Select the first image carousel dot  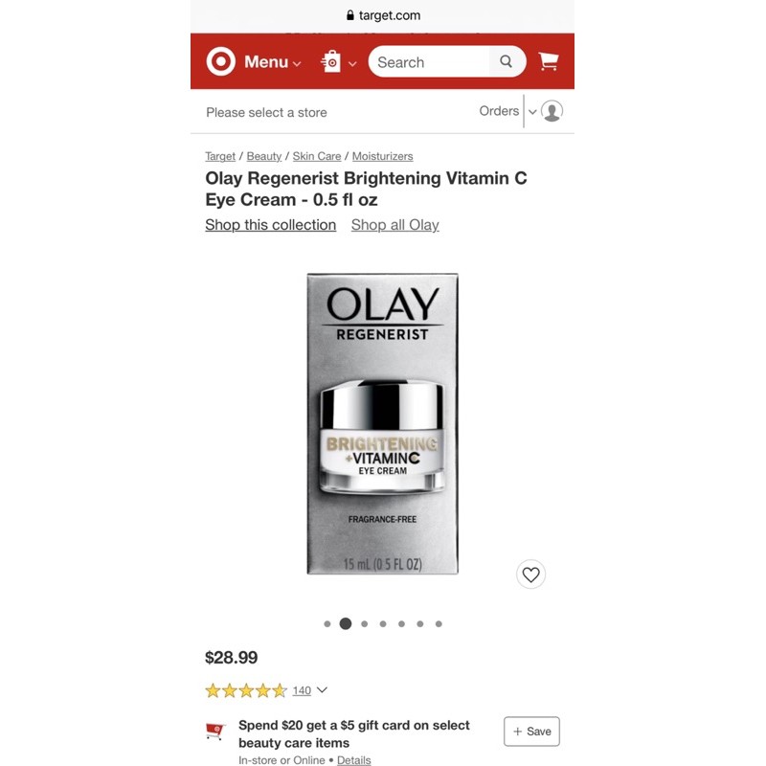[x=327, y=624]
